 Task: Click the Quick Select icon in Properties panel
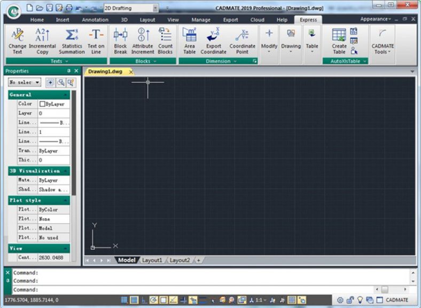(x=71, y=82)
